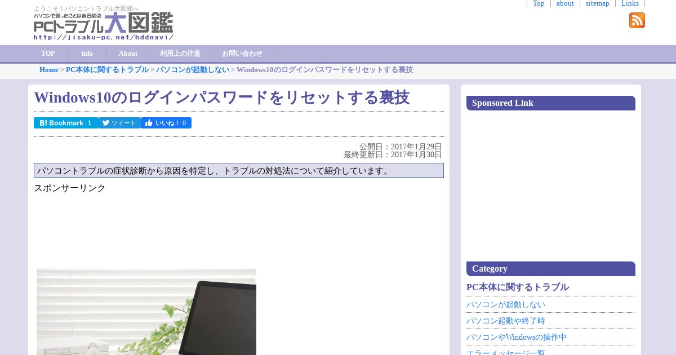676x355 pixels.
Task: Click the article title Windows10のログインパスワードをリセットする裏技
Action: tap(221, 97)
